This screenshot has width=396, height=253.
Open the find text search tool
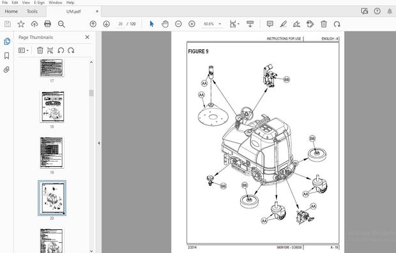(x=61, y=24)
